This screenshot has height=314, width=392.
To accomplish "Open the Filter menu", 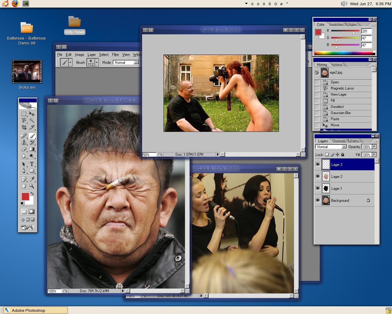I will [115, 55].
